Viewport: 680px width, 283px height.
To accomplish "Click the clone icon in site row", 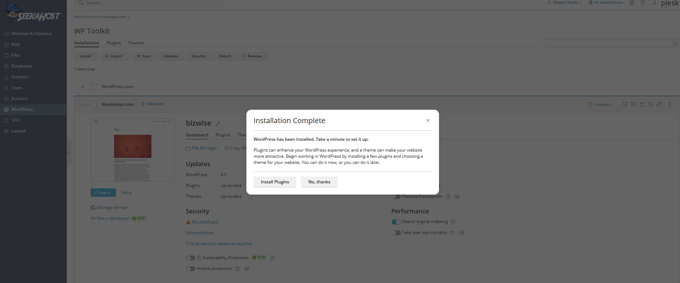I will [659, 104].
